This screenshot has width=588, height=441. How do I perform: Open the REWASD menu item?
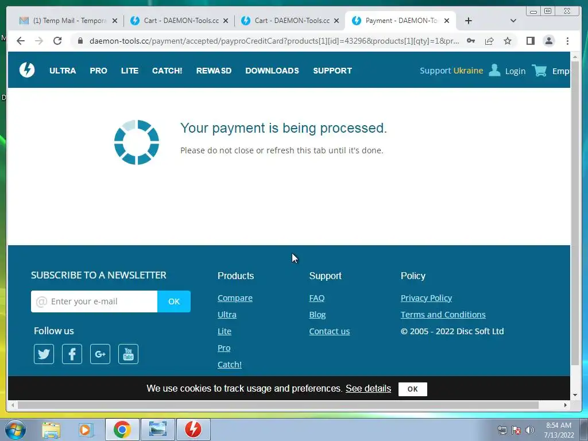(214, 71)
